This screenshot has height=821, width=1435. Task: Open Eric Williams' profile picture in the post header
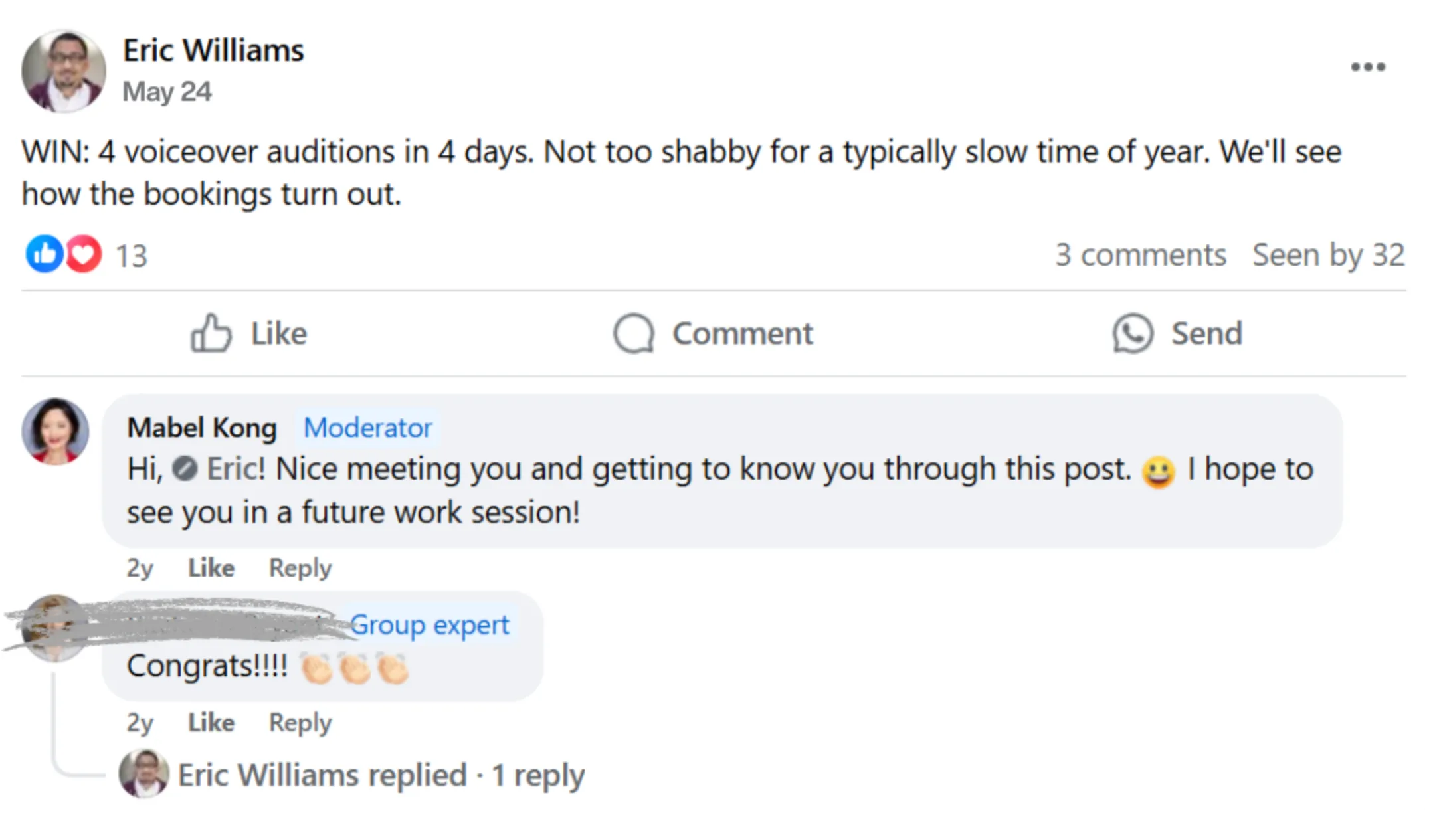tap(64, 71)
